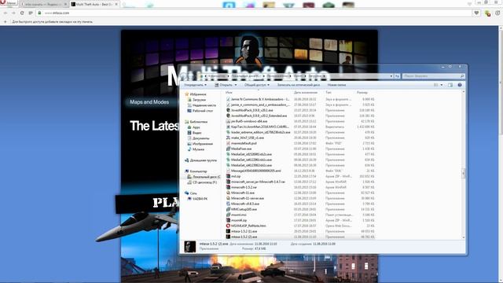Select the mount.zip file name

(x=239, y=220)
